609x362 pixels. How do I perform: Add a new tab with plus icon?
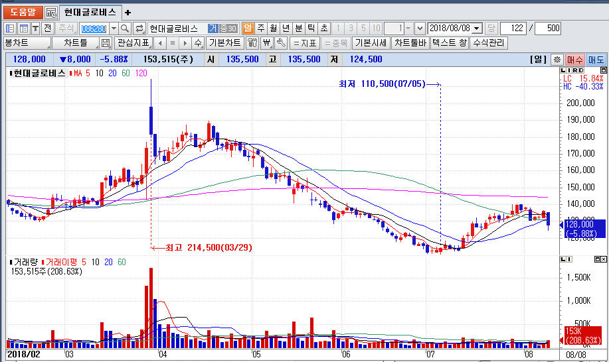[128, 12]
